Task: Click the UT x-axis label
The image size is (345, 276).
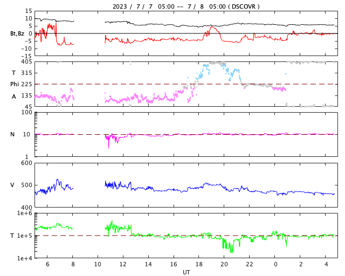Action: 186,272
